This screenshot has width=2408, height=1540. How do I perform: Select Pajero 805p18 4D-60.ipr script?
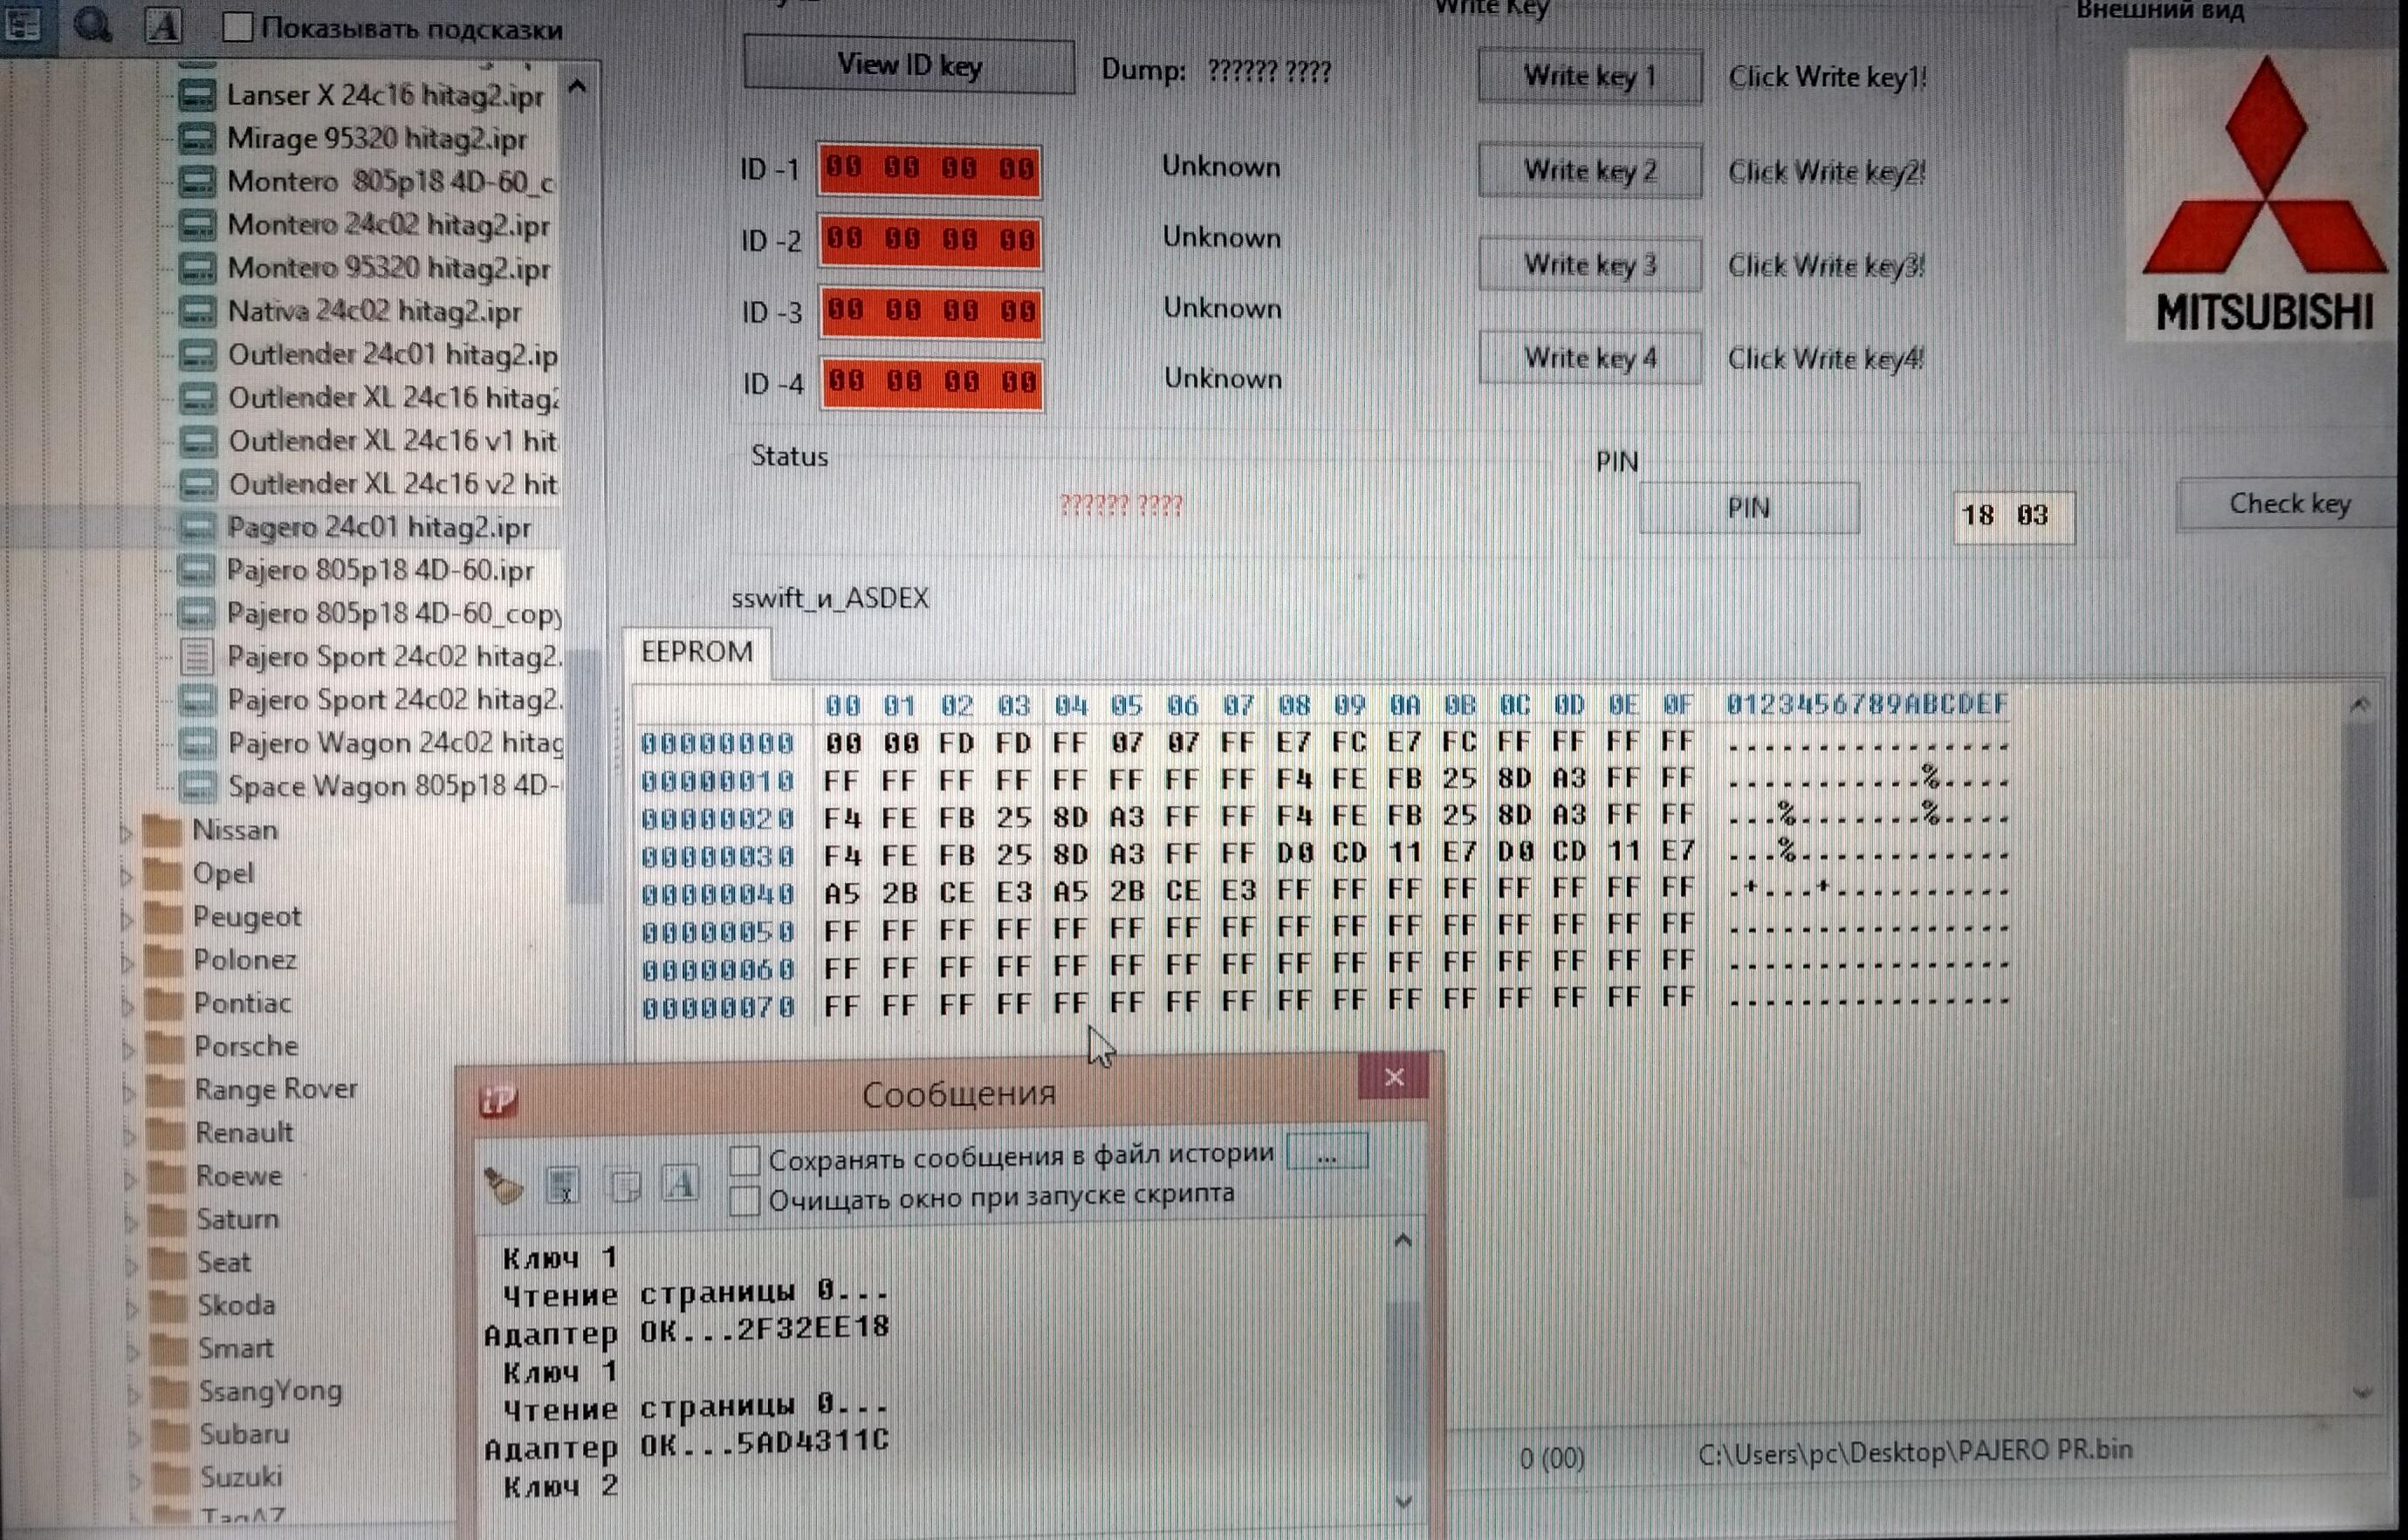(x=379, y=570)
